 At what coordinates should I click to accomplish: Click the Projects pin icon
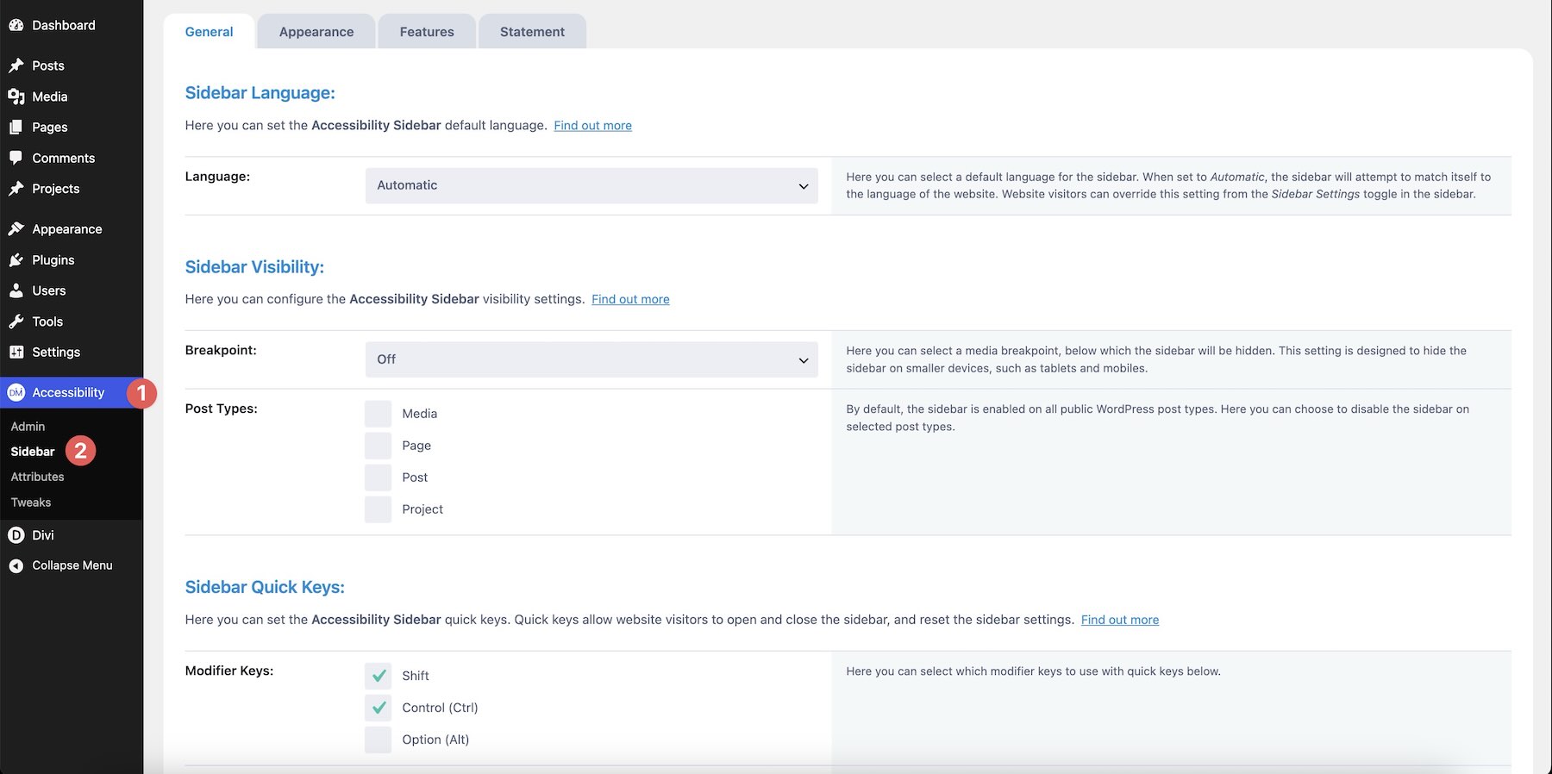[x=16, y=189]
